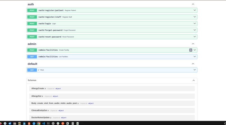226x125 pixels.
Task: Click the '/auth/login' path text
Action: [44, 23]
